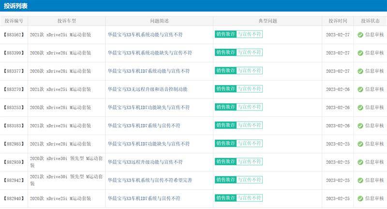Click 销售欺诈 tag in row 883253

coord(225,107)
